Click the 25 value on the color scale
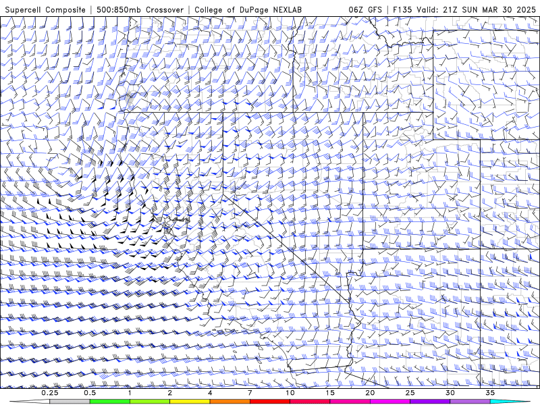 pos(410,393)
